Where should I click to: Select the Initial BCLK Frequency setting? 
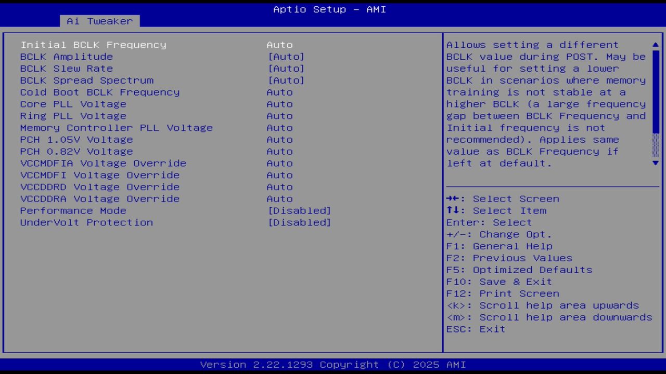[93, 45]
